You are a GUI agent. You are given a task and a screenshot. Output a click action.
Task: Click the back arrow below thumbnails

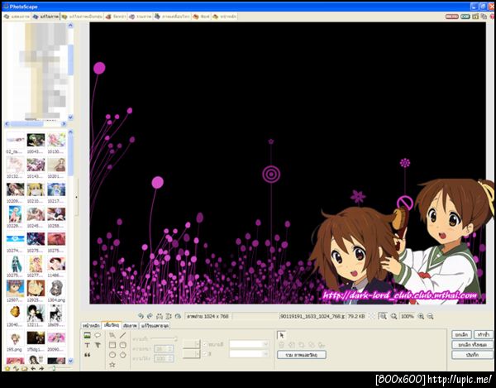[33, 369]
